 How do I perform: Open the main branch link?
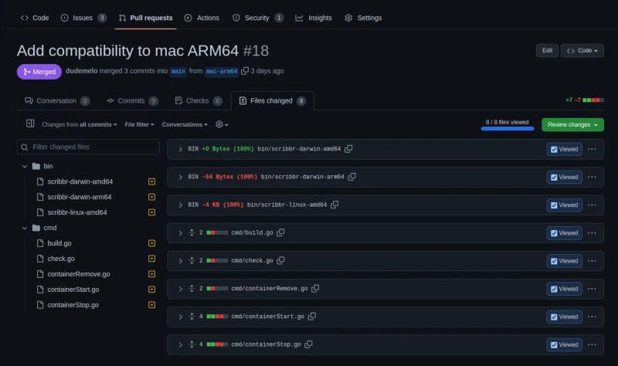(178, 71)
